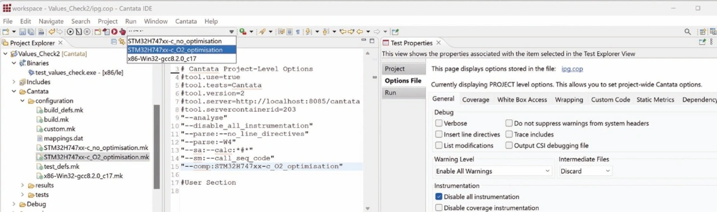Click the previous annotation up-arrow icon
Viewport: 717px width, 212px height.
pos(325,32)
